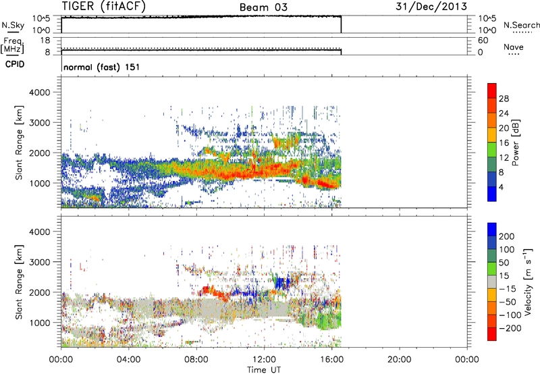Click the '60' Nave axis value
The image size is (540, 374).
pyautogui.click(x=483, y=41)
